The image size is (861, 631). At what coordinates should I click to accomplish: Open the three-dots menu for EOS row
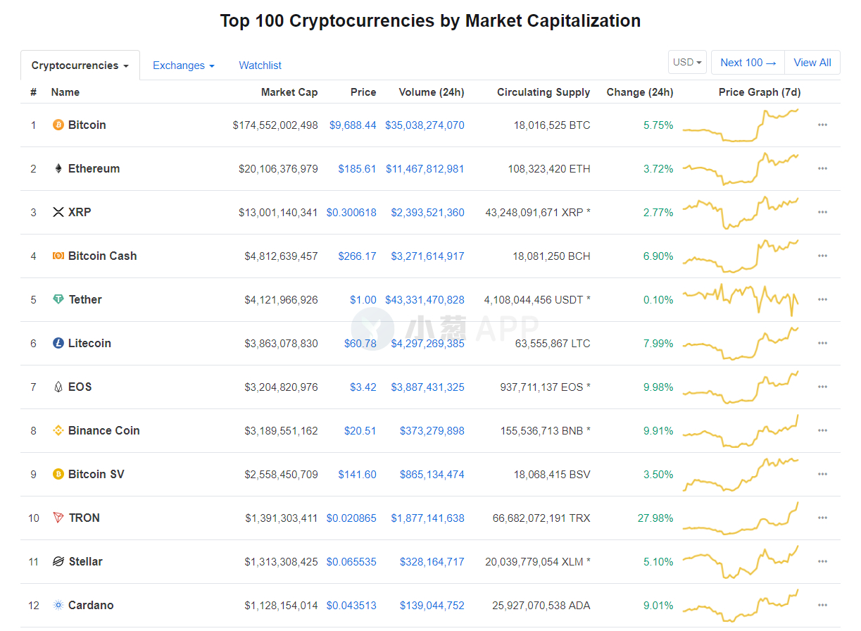point(822,387)
